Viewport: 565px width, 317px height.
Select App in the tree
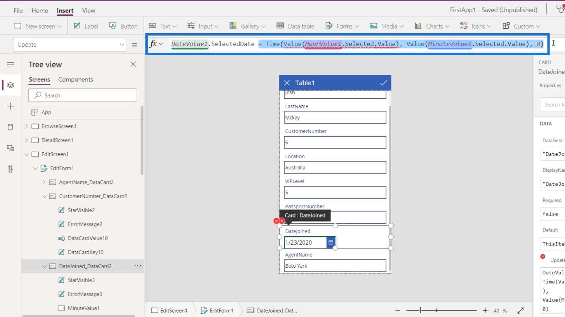pos(46,112)
